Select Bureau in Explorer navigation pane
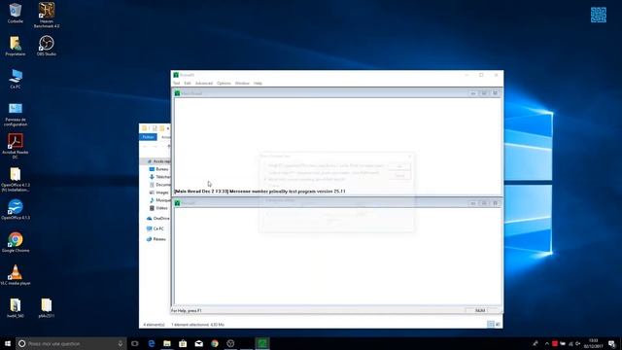Image resolution: width=622 pixels, height=350 pixels. coord(159,169)
